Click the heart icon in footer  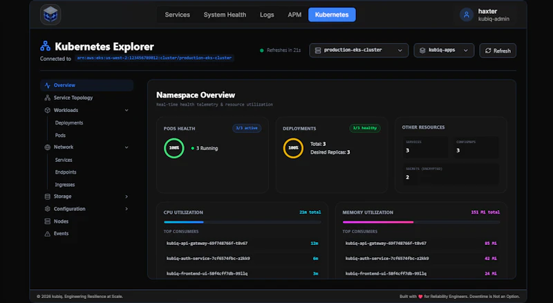pyautogui.click(x=420, y=297)
